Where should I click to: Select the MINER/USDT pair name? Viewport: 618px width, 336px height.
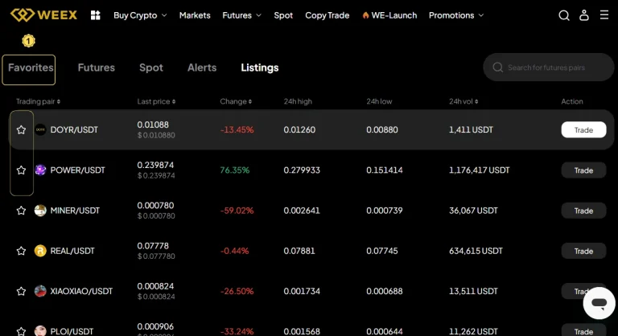pos(75,211)
